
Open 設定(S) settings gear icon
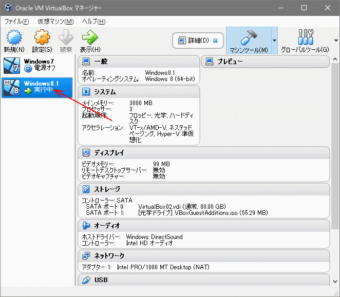pos(42,37)
